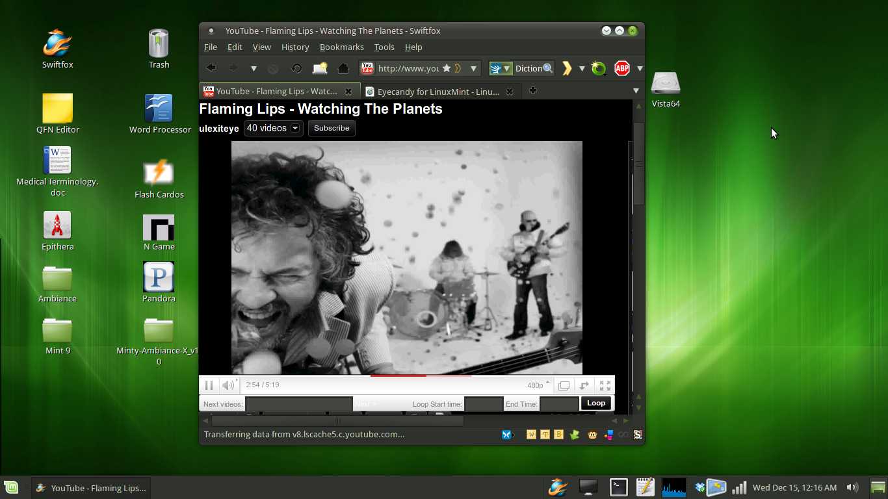Toggle the video player wide mode icon
Viewport: 888px width, 499px height.
click(564, 385)
